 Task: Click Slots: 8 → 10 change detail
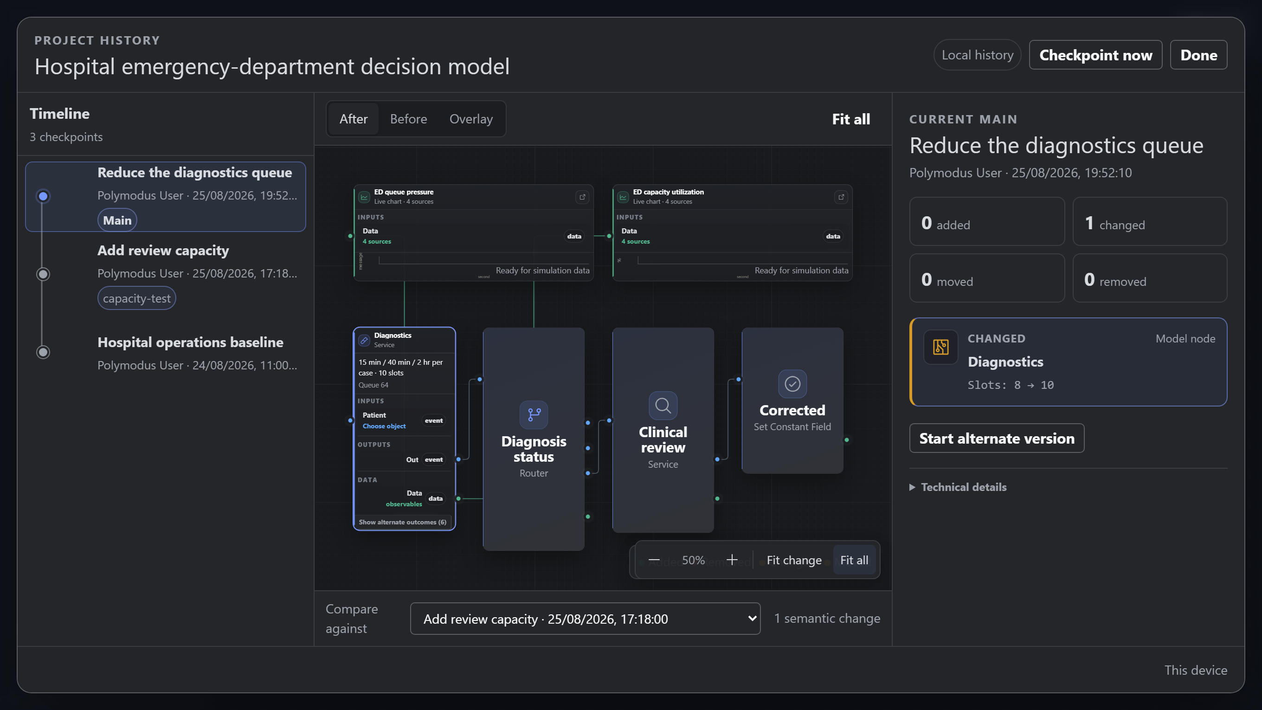click(1010, 385)
